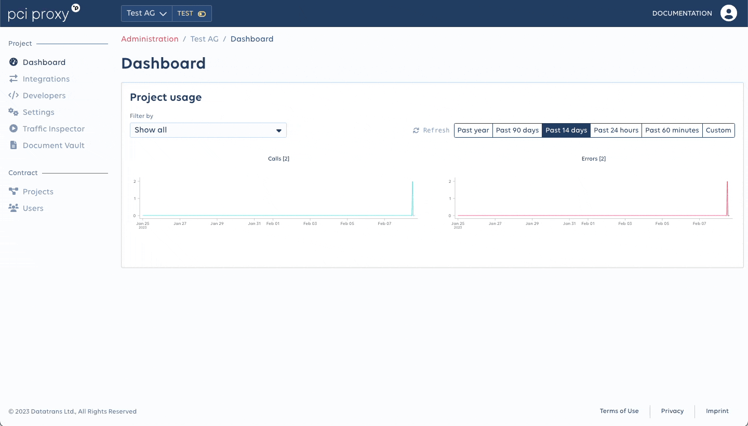Click the Refresh label text
Image resolution: width=748 pixels, height=426 pixels.
(436, 130)
